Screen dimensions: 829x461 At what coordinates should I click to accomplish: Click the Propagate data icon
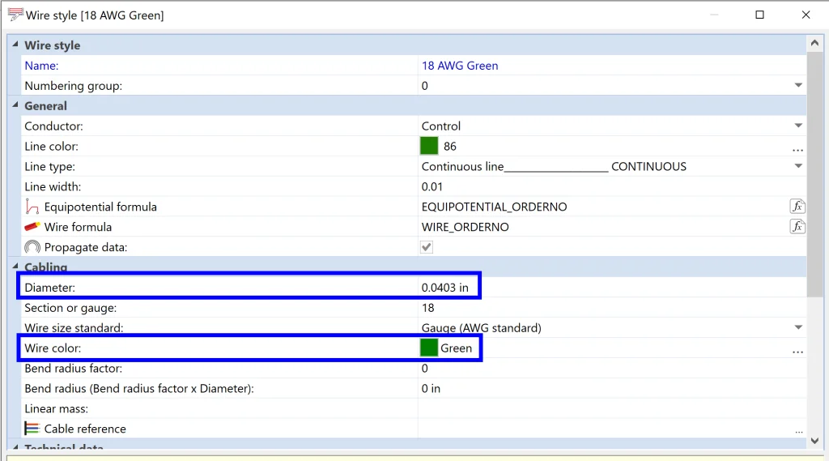32,247
